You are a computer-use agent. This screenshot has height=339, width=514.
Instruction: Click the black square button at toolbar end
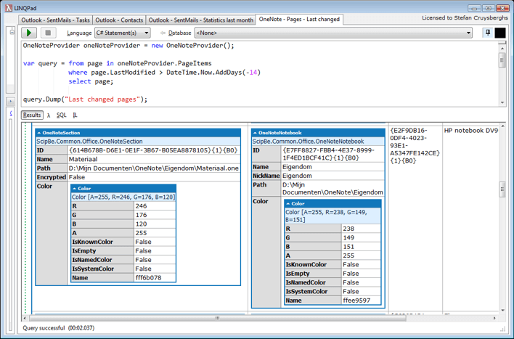(500, 33)
